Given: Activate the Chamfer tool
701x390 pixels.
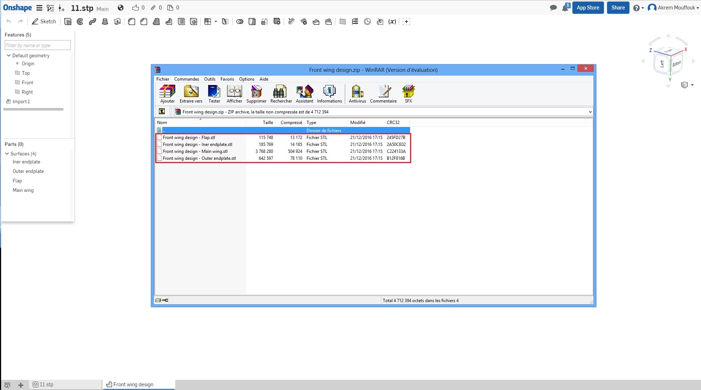Looking at the screenshot, I should tap(144, 22).
